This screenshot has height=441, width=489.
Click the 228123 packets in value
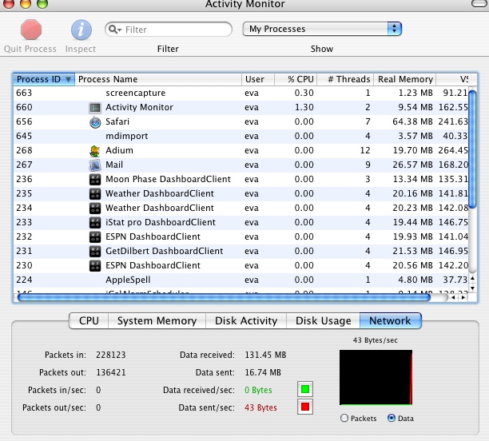click(111, 355)
